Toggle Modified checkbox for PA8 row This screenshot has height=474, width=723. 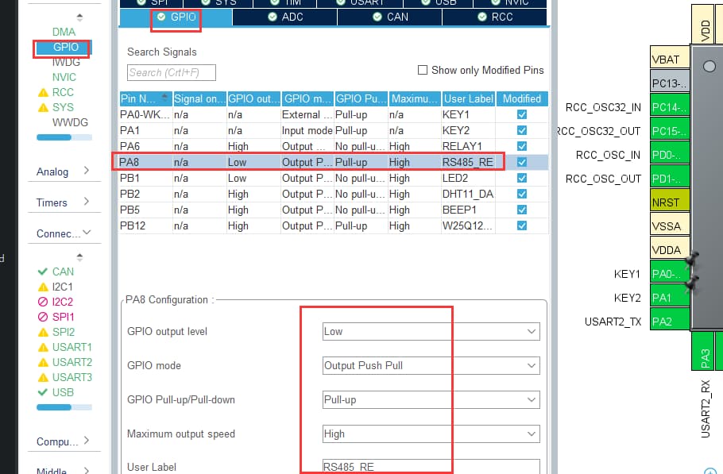tap(521, 162)
